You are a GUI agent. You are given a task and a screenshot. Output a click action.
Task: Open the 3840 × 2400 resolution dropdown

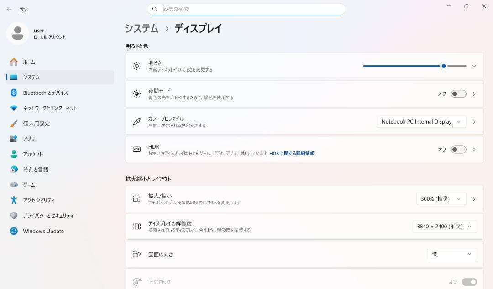444,226
